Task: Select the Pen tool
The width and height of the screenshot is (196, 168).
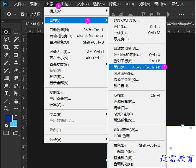Action: tap(16, 86)
